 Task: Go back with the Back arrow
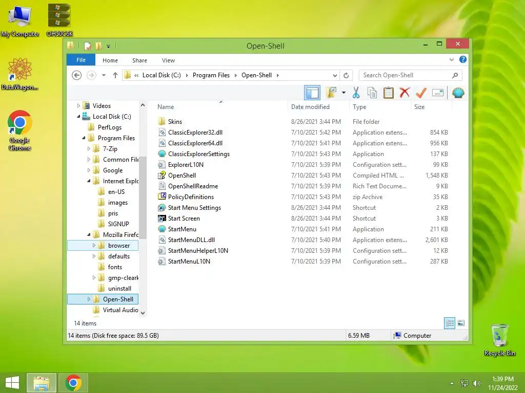pyautogui.click(x=77, y=75)
